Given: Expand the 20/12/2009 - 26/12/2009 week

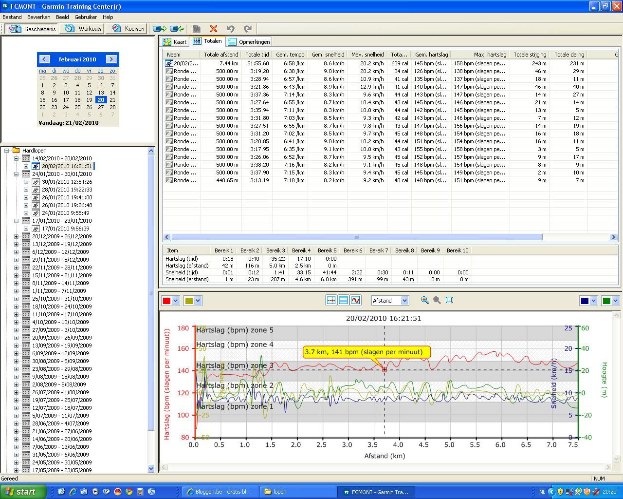Looking at the screenshot, I should 16,236.
